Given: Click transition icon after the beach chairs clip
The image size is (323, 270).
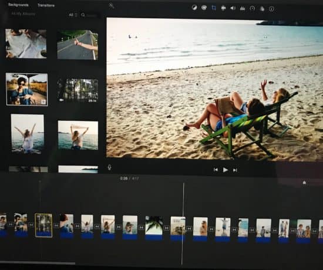Looking at the screenshot, I should coord(189,228).
